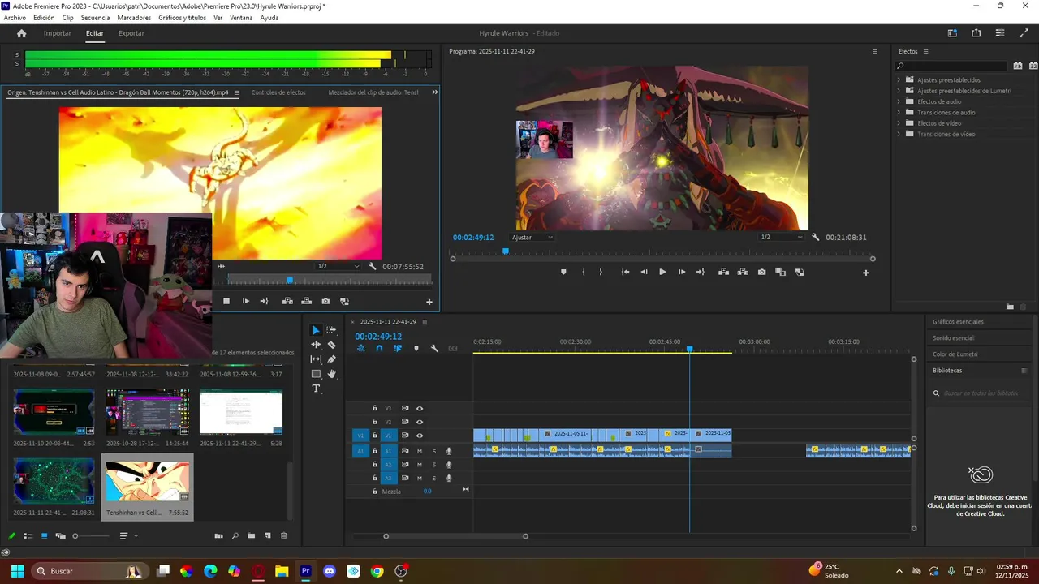Screen dimensions: 1039x584
Task: Open Source monitor playback resolution dropdown
Action: 338,266
